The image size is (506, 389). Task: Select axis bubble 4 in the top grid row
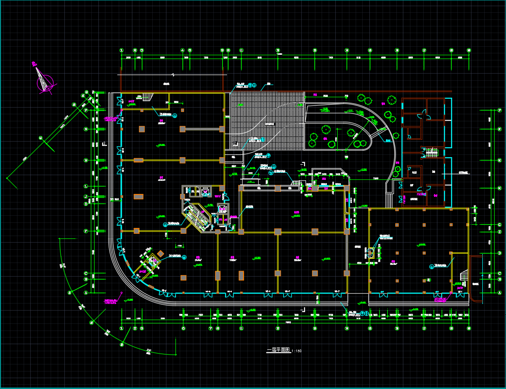(x=183, y=50)
